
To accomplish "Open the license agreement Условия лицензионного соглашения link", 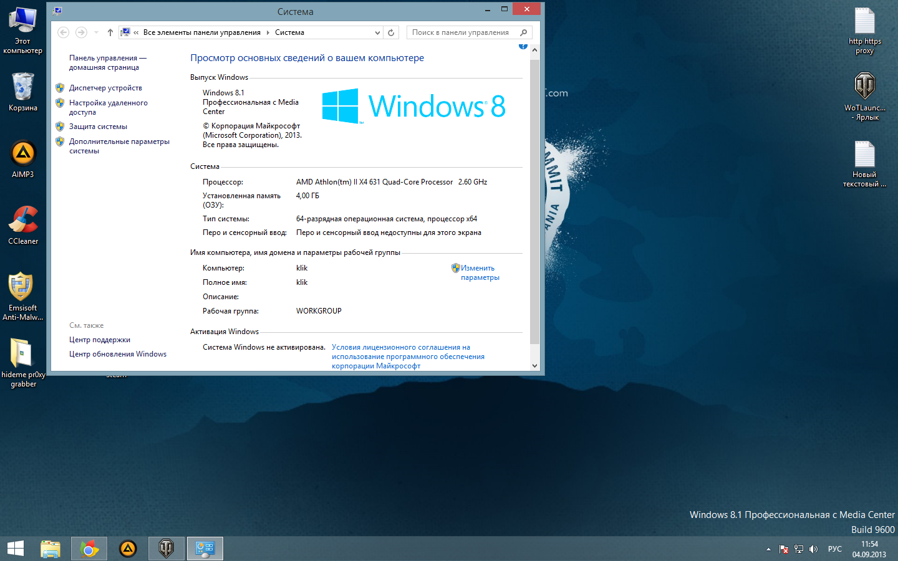I will tap(408, 357).
